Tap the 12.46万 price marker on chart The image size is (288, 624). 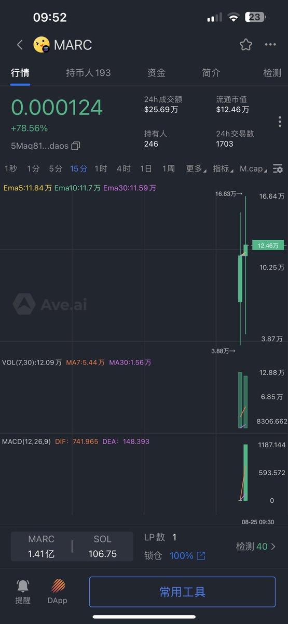(x=268, y=245)
